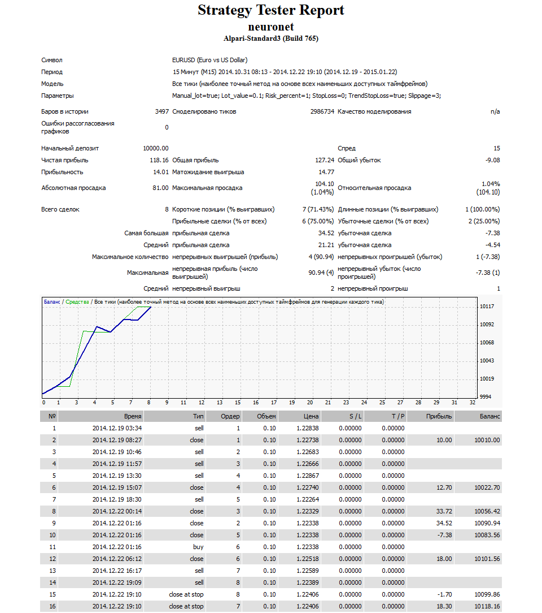Viewport: 542px width, 613px height.
Task: Click short positions value '7 (71.43%)'
Action: click(x=318, y=209)
